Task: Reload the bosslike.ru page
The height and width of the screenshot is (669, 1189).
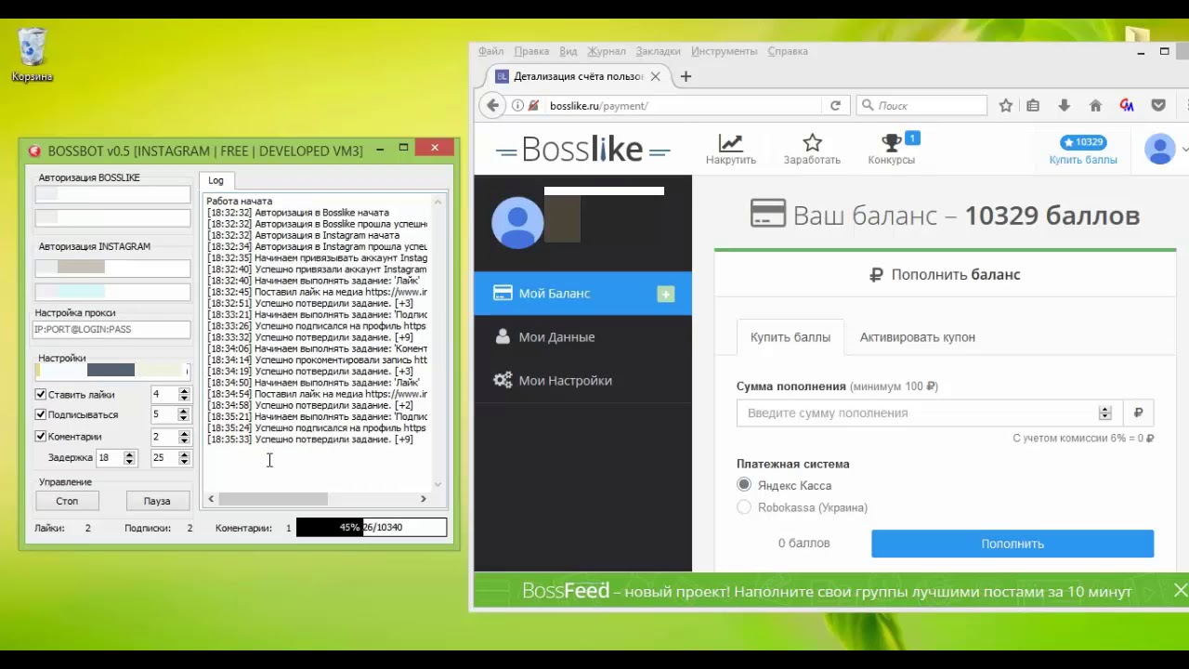Action: [x=835, y=106]
